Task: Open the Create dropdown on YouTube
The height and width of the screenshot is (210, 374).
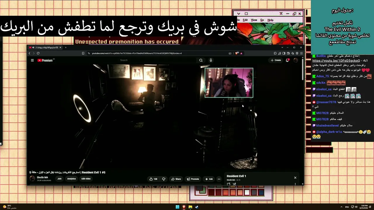Action: click(x=276, y=60)
